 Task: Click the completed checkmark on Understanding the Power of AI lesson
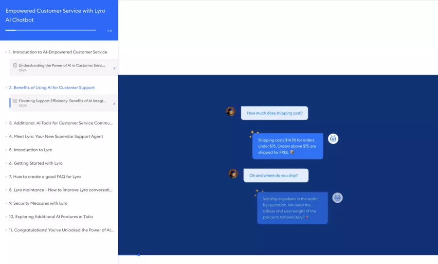114,68
